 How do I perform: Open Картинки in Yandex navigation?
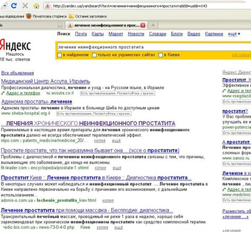[214, 34]
